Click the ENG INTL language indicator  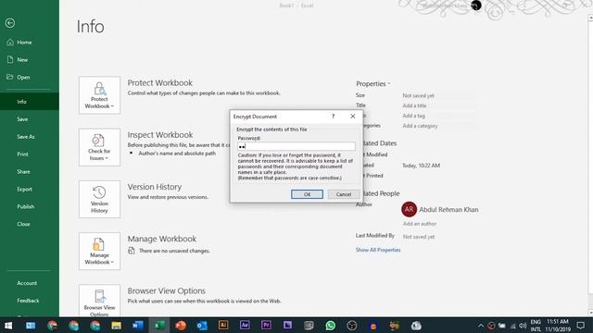536,326
